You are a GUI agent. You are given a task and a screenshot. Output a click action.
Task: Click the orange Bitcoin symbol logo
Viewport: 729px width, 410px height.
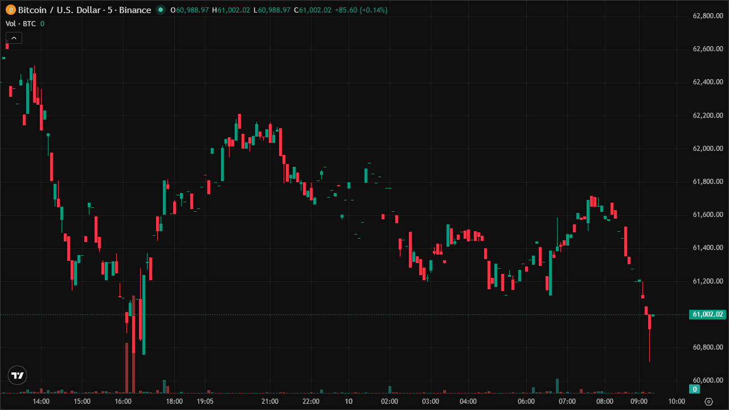tap(11, 10)
